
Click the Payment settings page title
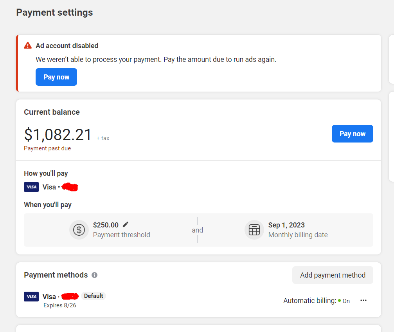tap(54, 13)
